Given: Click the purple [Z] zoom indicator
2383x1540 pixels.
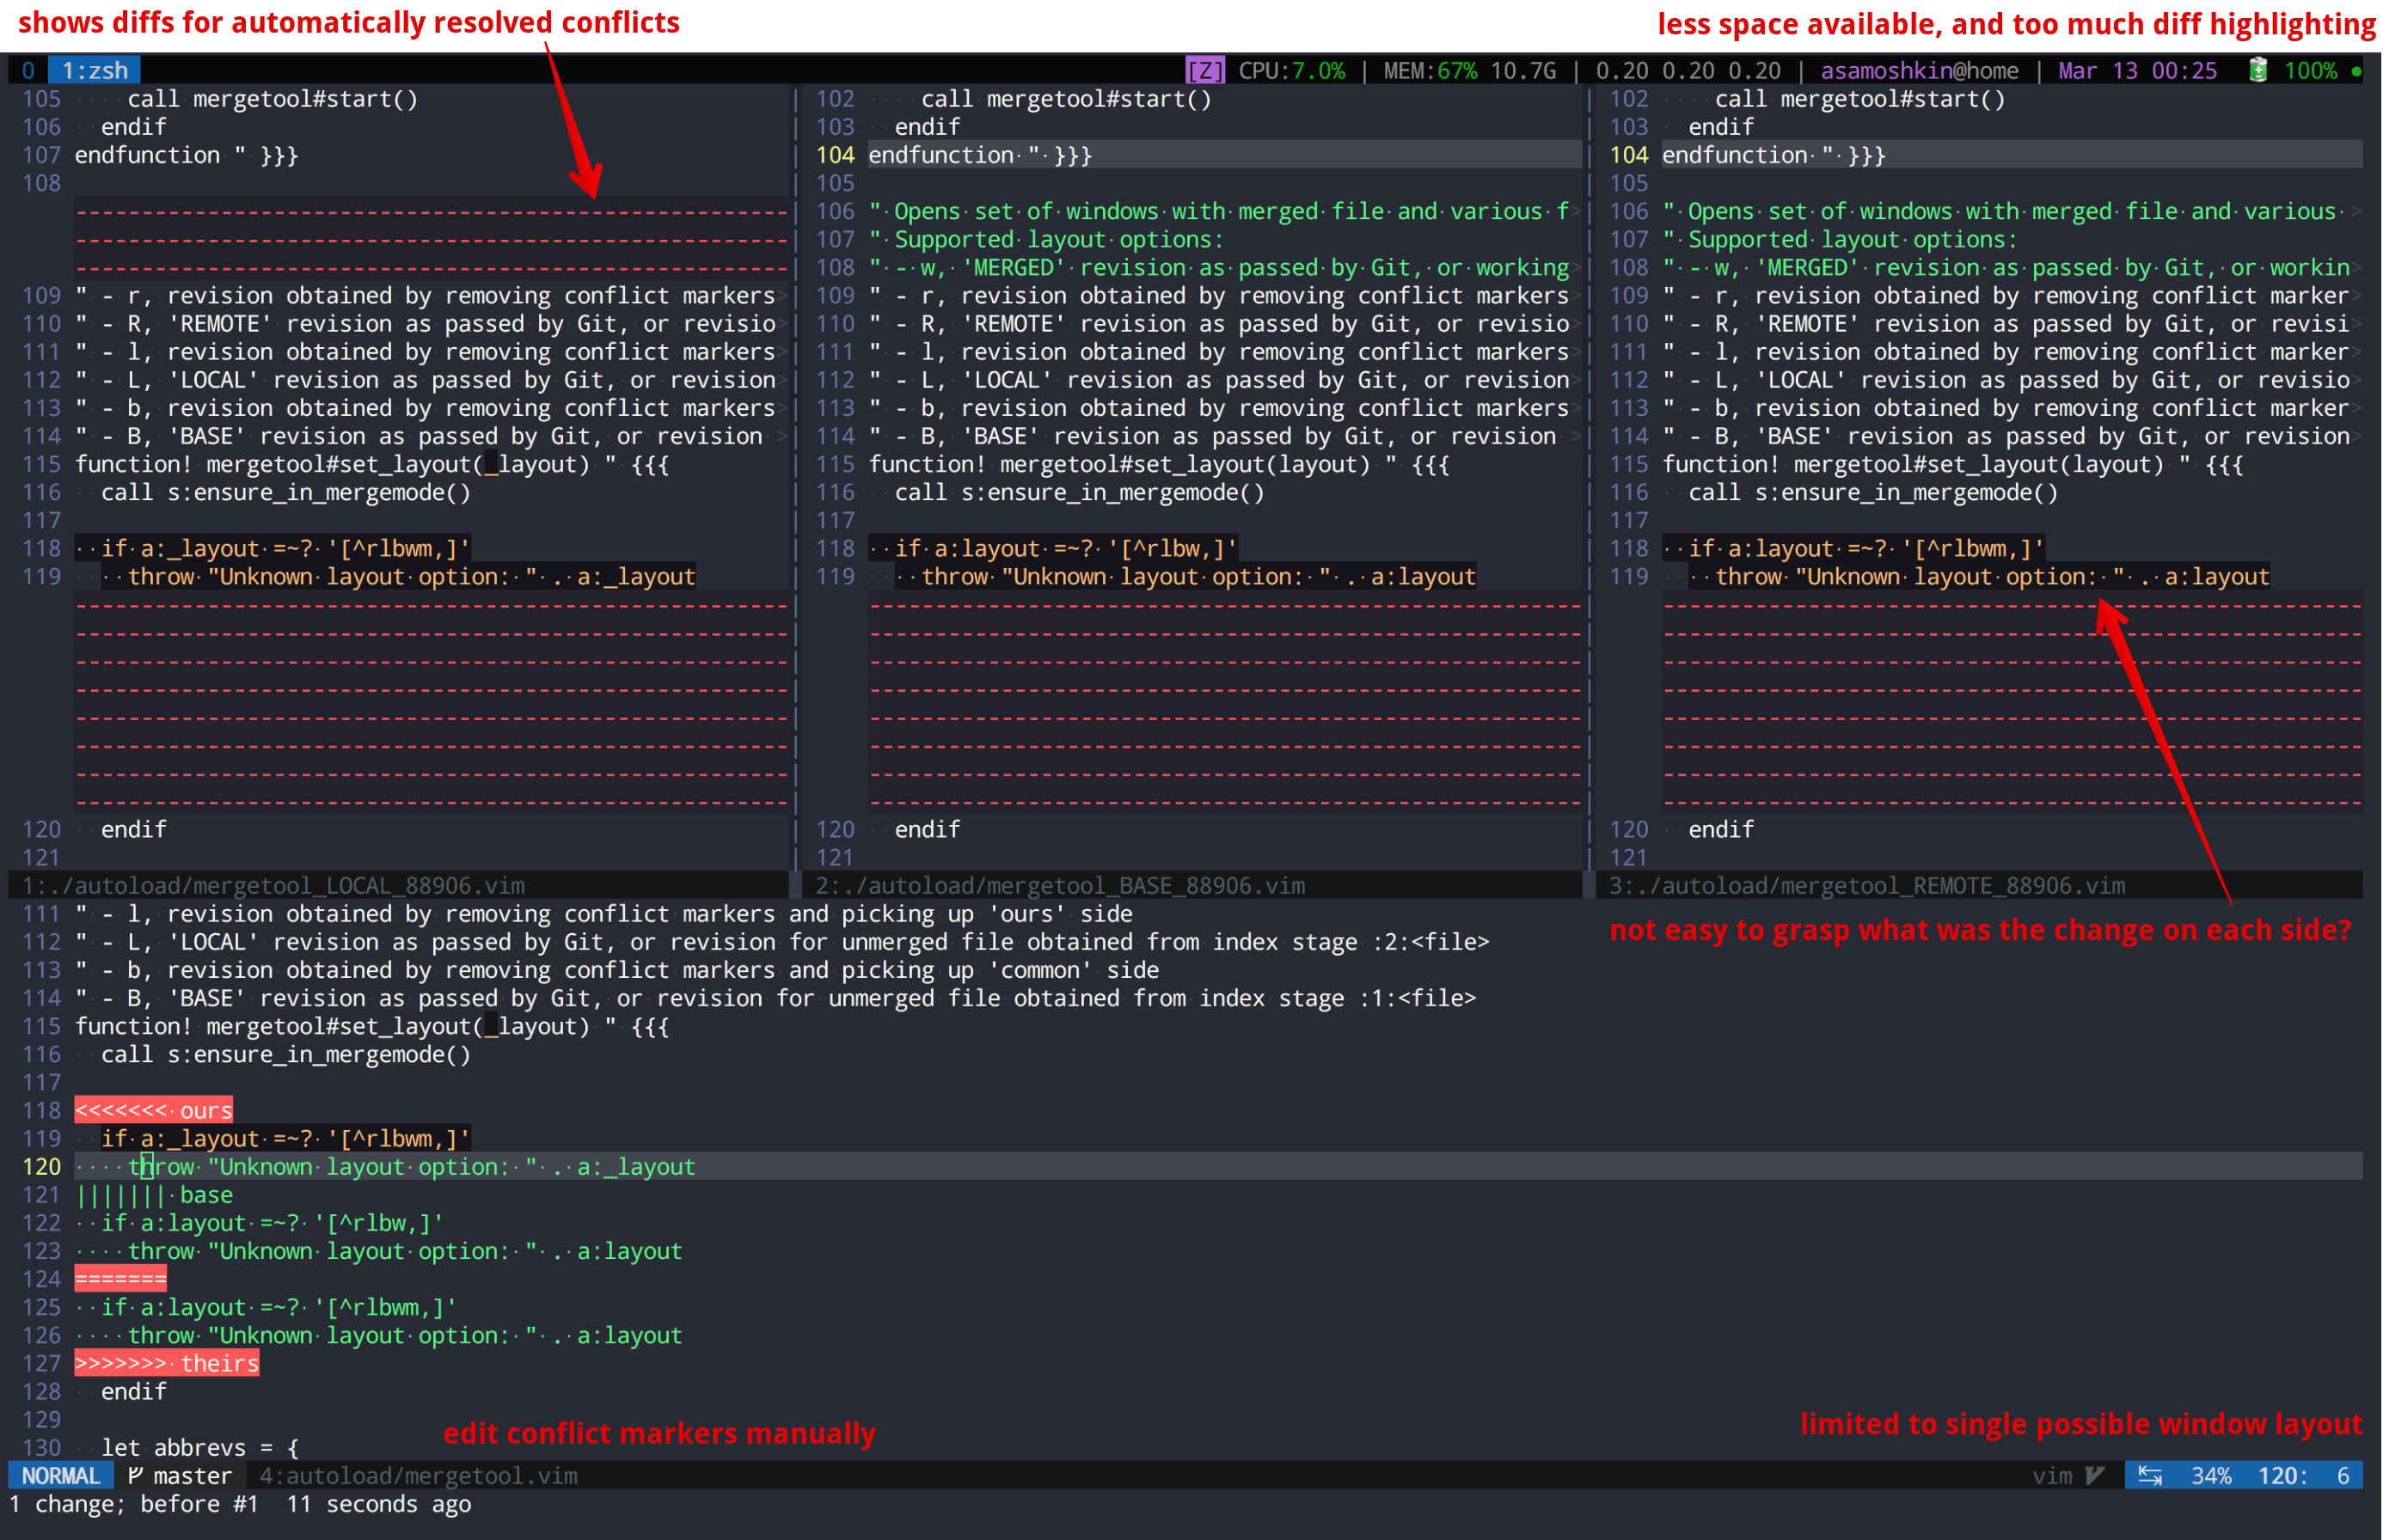Looking at the screenshot, I should 1204,70.
